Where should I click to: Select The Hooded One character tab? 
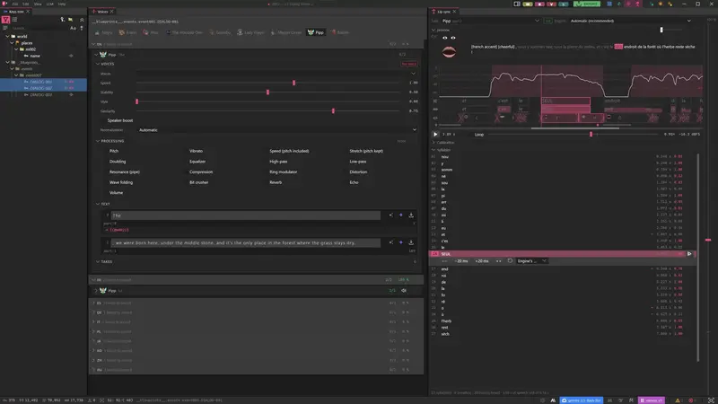[x=184, y=32]
